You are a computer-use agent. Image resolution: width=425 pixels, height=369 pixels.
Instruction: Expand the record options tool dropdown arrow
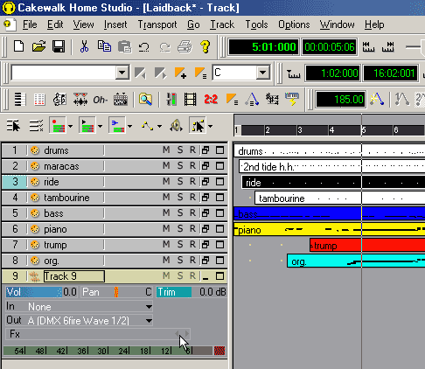(x=71, y=126)
